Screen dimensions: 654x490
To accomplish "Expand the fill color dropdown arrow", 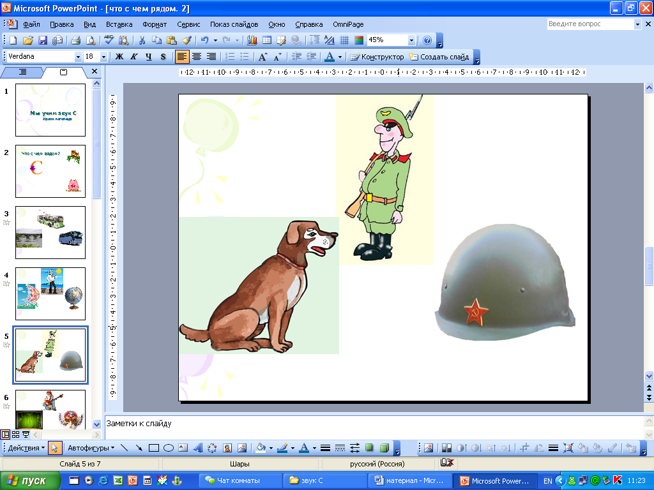I will [x=271, y=449].
